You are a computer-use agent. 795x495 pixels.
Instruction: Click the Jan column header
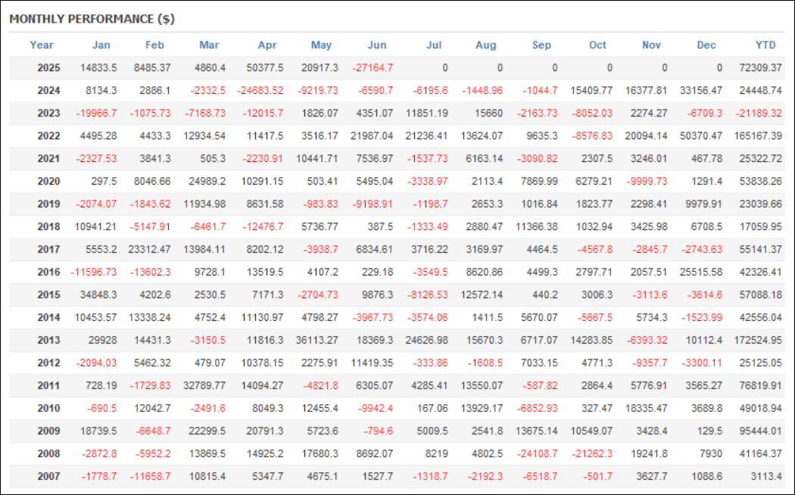101,45
